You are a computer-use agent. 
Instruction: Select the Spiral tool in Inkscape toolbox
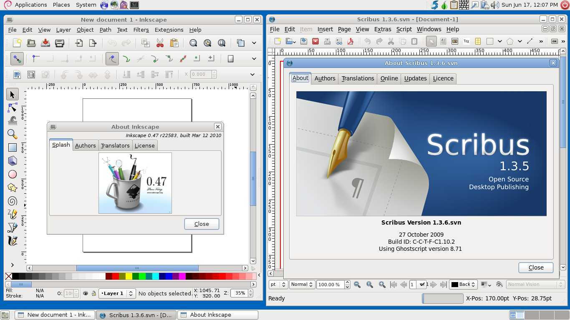click(13, 201)
